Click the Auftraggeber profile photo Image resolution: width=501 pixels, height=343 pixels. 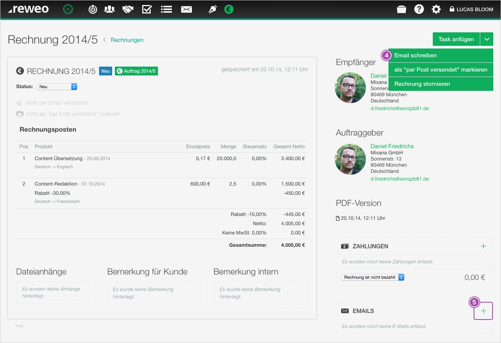coord(350,159)
